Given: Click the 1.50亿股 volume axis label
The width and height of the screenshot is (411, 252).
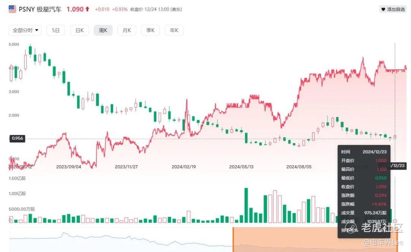Looking at the screenshot, I should [17, 178].
